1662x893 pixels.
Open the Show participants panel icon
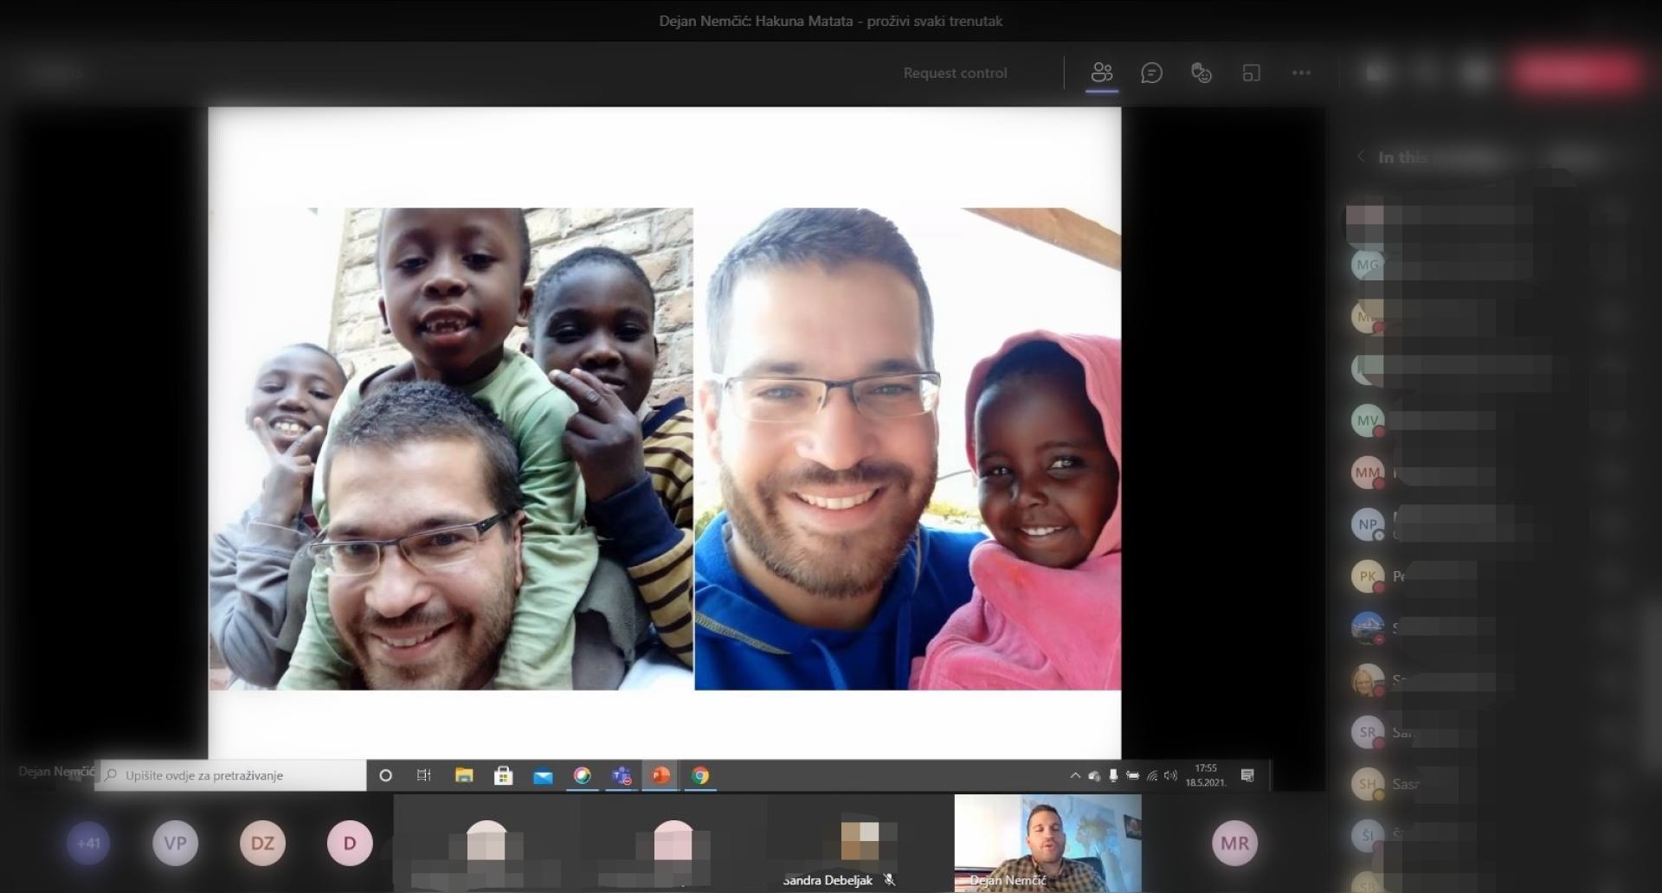point(1101,73)
